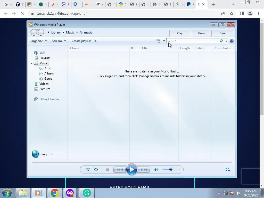Image resolution: width=264 pixels, height=198 pixels.
Task: Click the search magnifier icon
Action: [x=221, y=41]
